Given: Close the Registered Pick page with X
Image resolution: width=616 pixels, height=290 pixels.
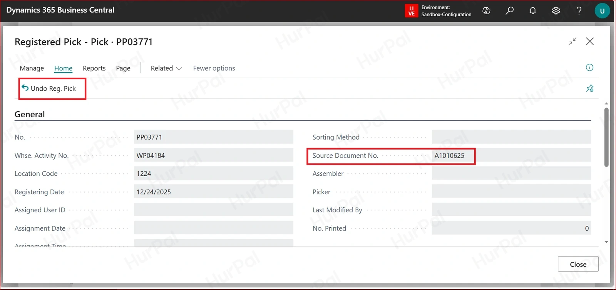Looking at the screenshot, I should point(590,41).
